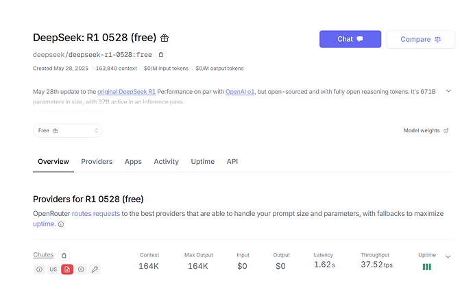The height and width of the screenshot is (290, 473).
Task: Open the Uptime tab
Action: [203, 162]
